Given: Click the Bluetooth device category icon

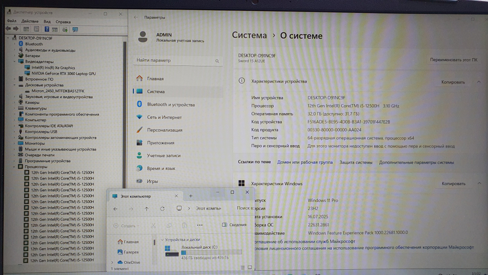Looking at the screenshot, I should [x=21, y=44].
